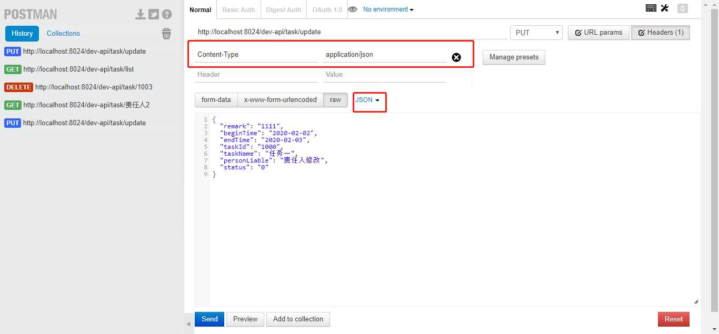Image resolution: width=719 pixels, height=334 pixels.
Task: Click the POSTMAN logo text
Action: point(31,15)
